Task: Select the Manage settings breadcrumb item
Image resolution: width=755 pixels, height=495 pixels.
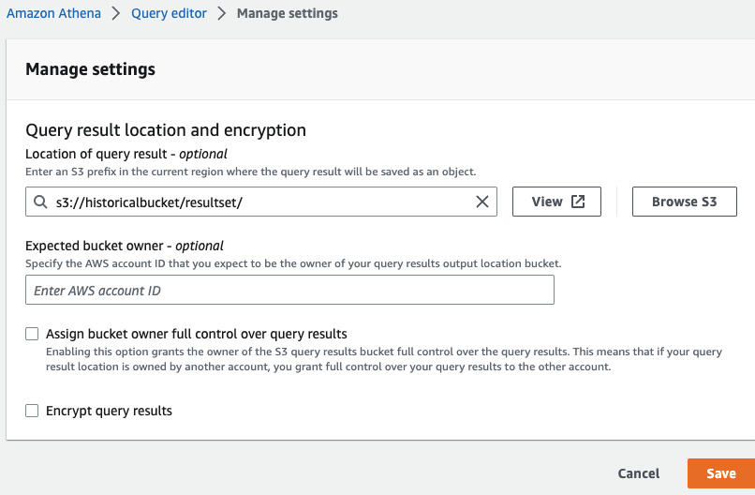Action: tap(288, 13)
